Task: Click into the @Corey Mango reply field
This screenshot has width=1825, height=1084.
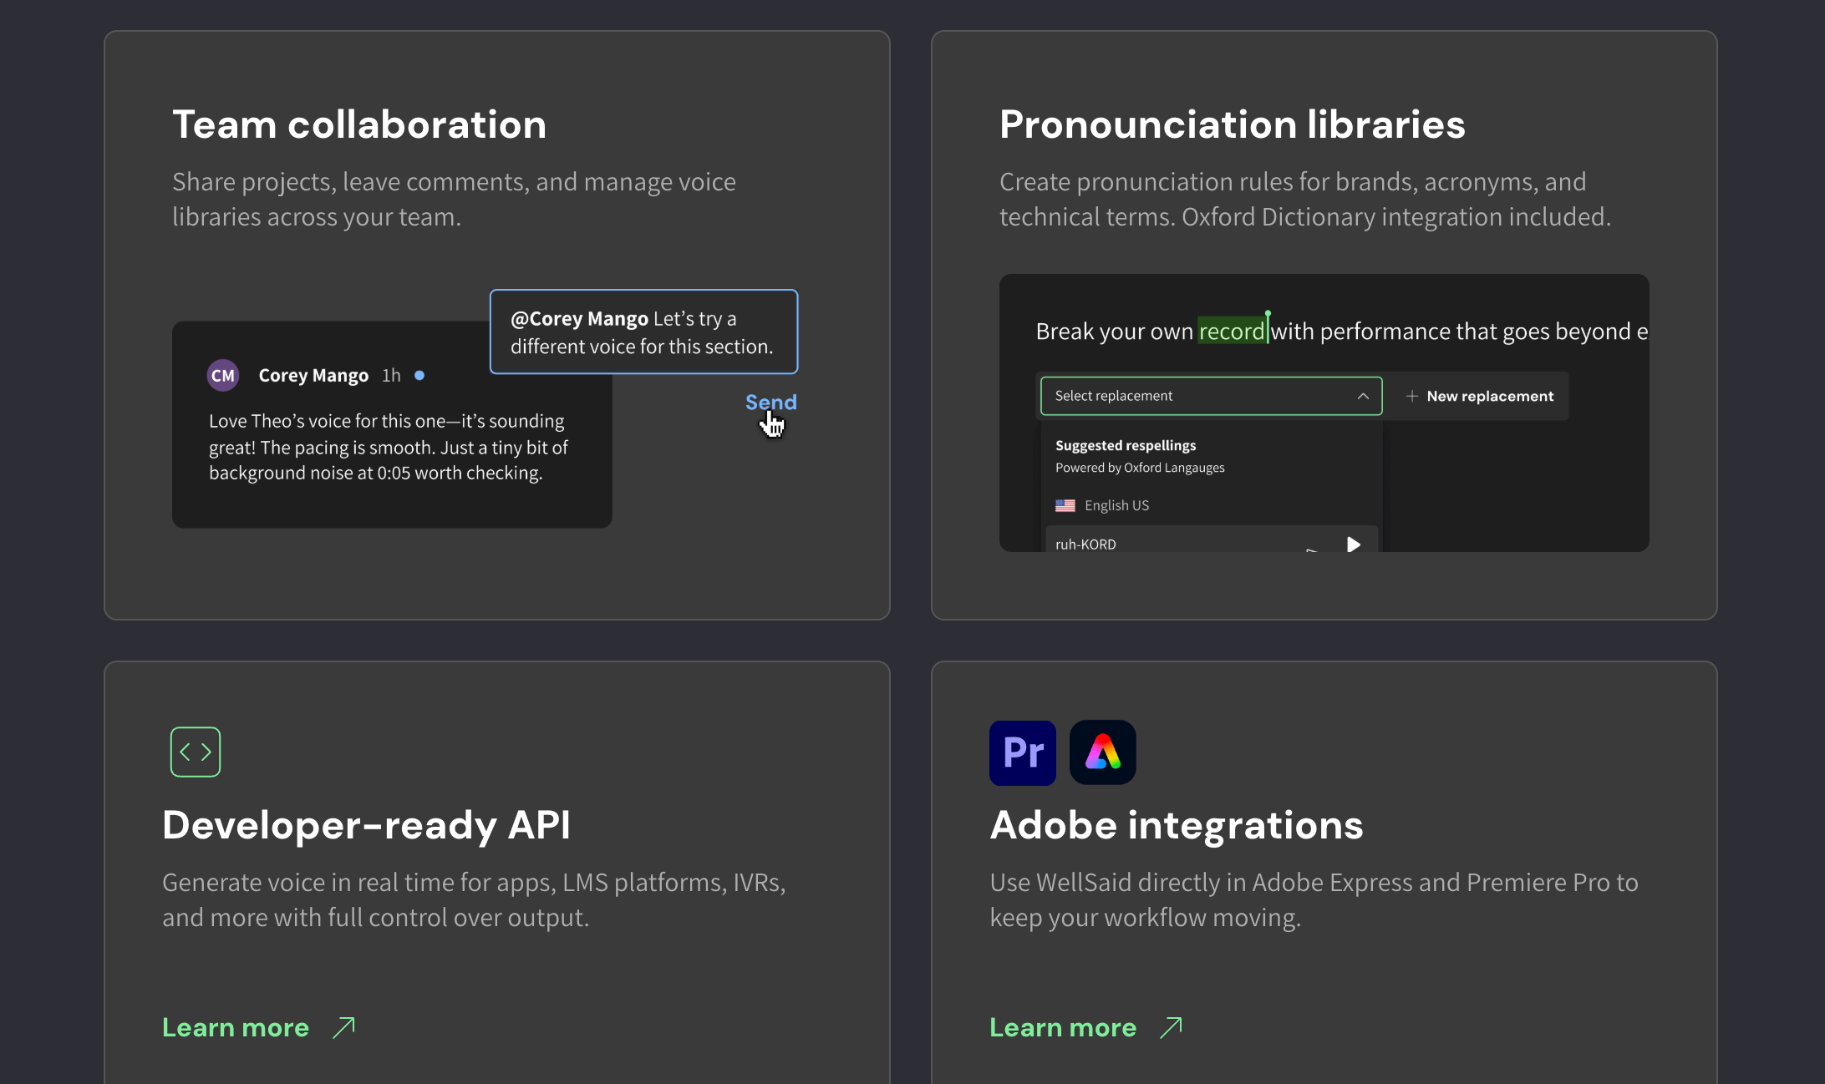Action: point(643,332)
